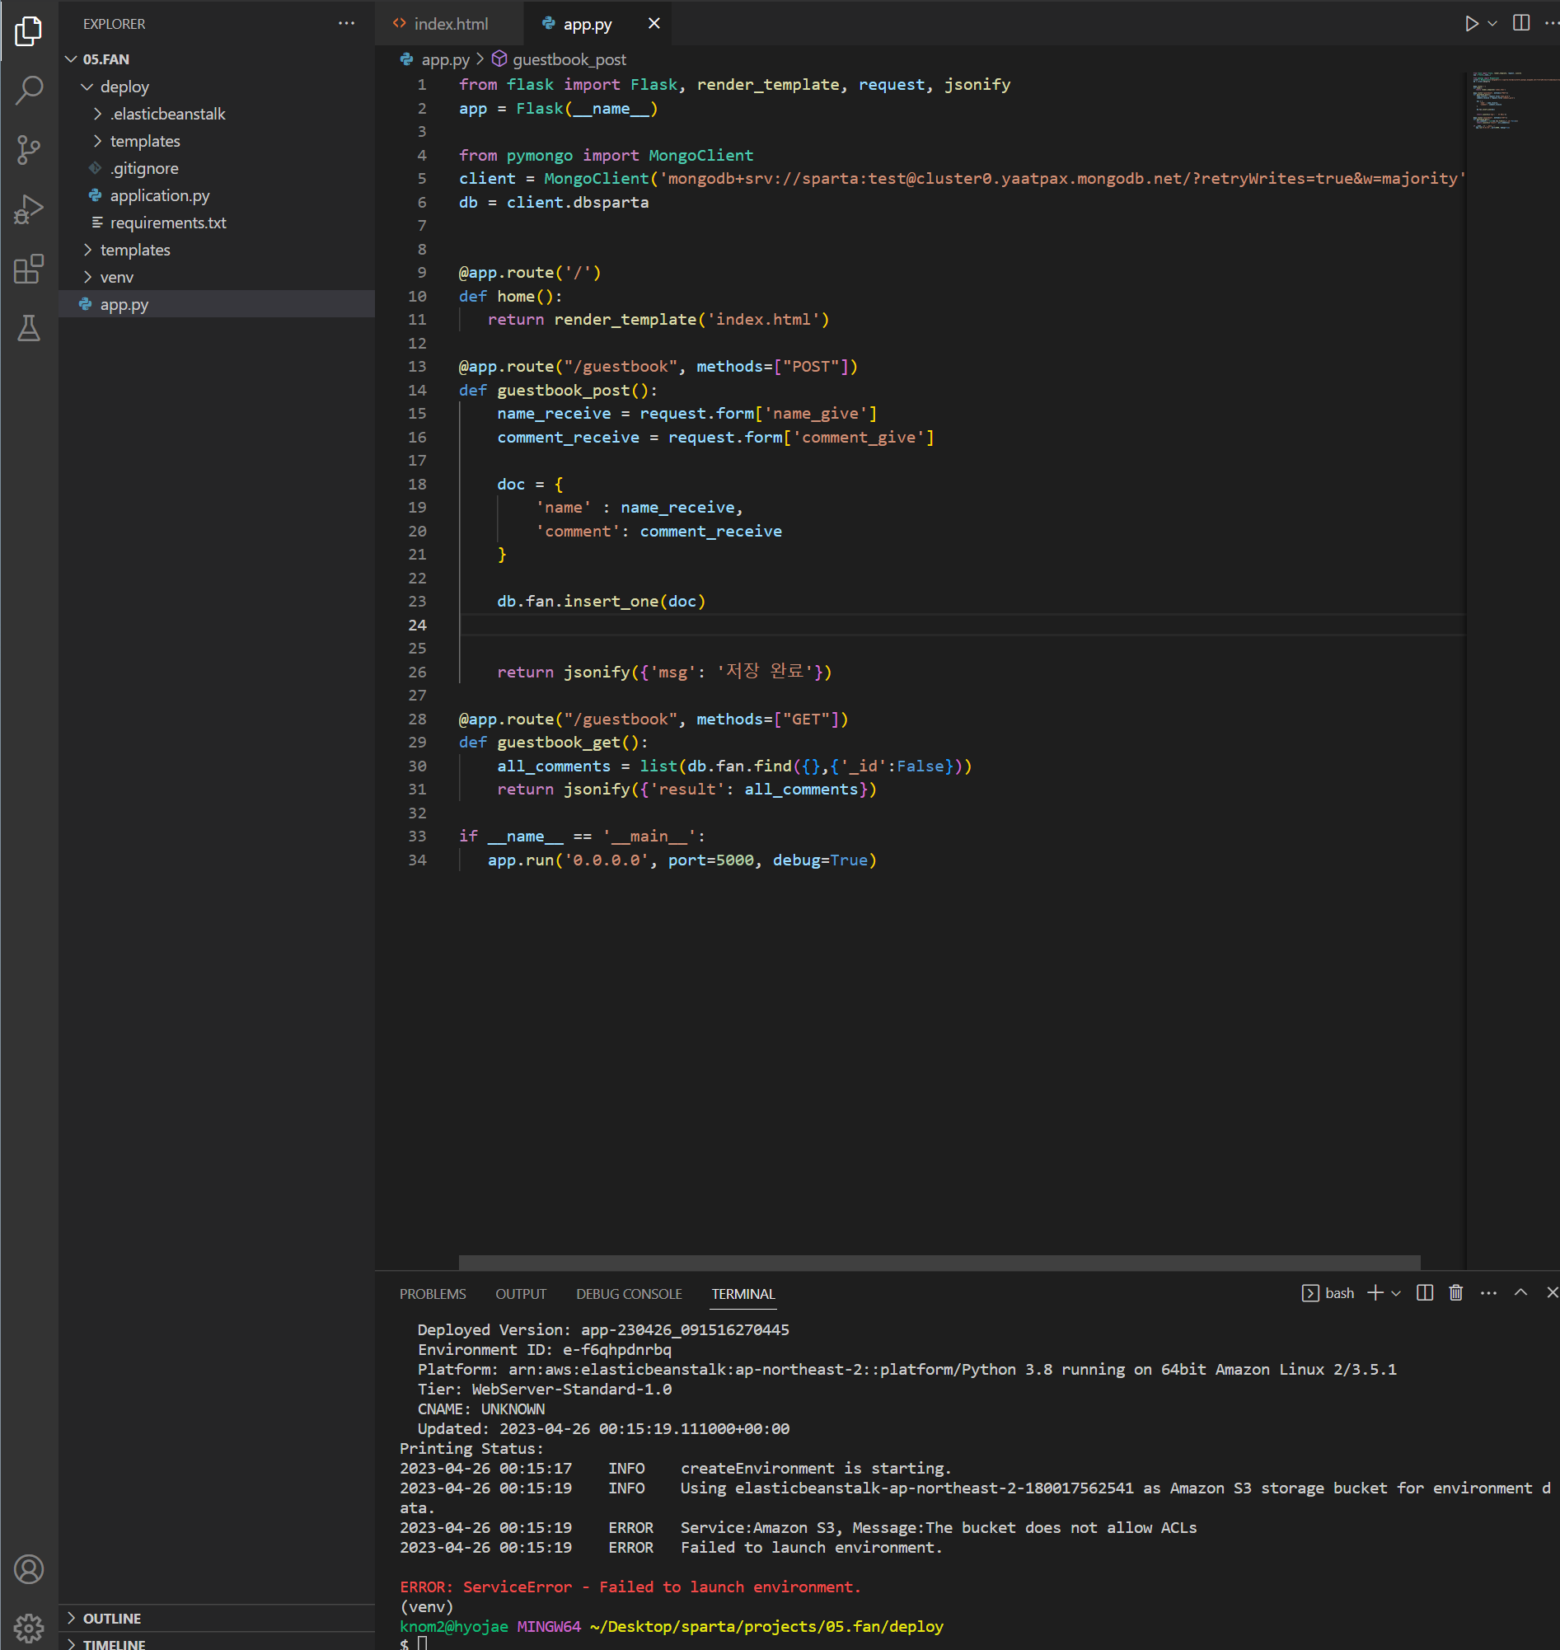This screenshot has height=1650, width=1560.
Task: Open the launch profile dropdown next to plus
Action: [x=1396, y=1292]
